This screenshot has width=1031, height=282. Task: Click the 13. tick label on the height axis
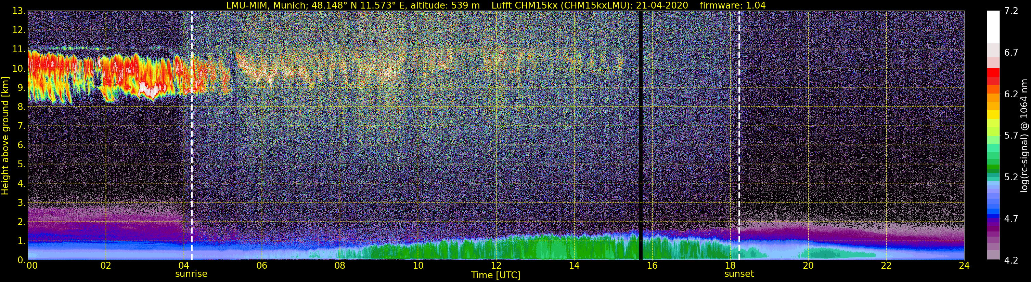[18, 11]
